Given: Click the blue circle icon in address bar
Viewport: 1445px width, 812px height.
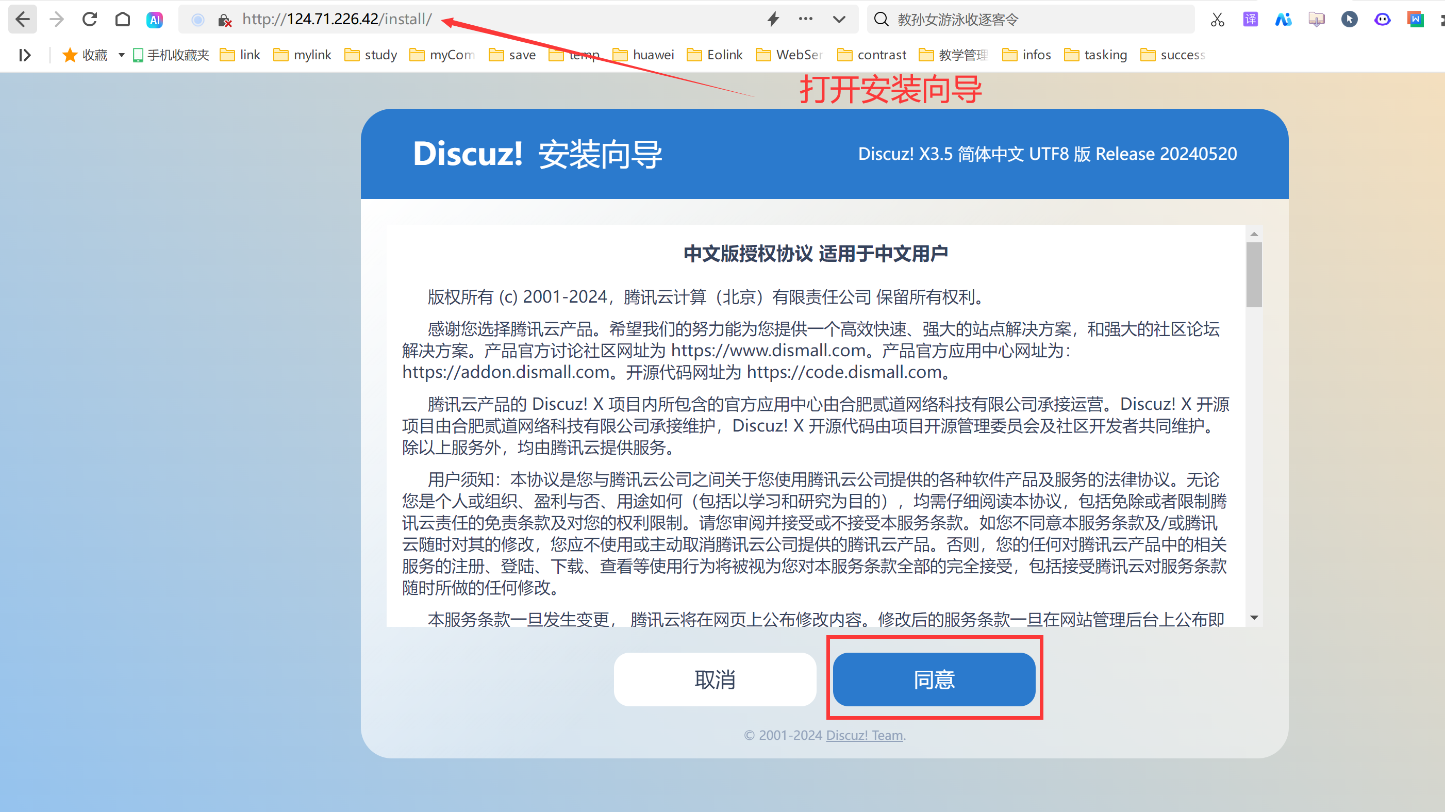Looking at the screenshot, I should (197, 20).
